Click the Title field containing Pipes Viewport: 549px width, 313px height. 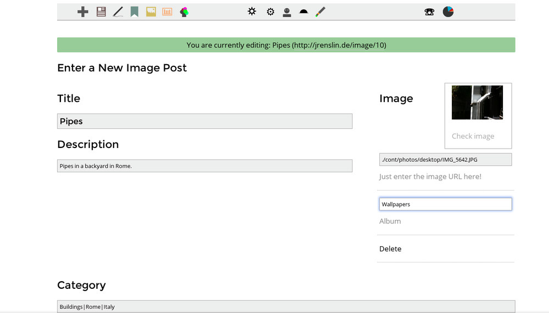tap(204, 121)
